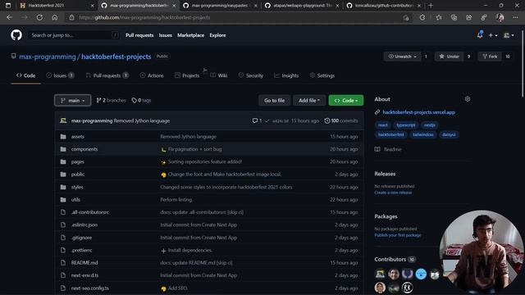View 2 branches link

(112, 100)
